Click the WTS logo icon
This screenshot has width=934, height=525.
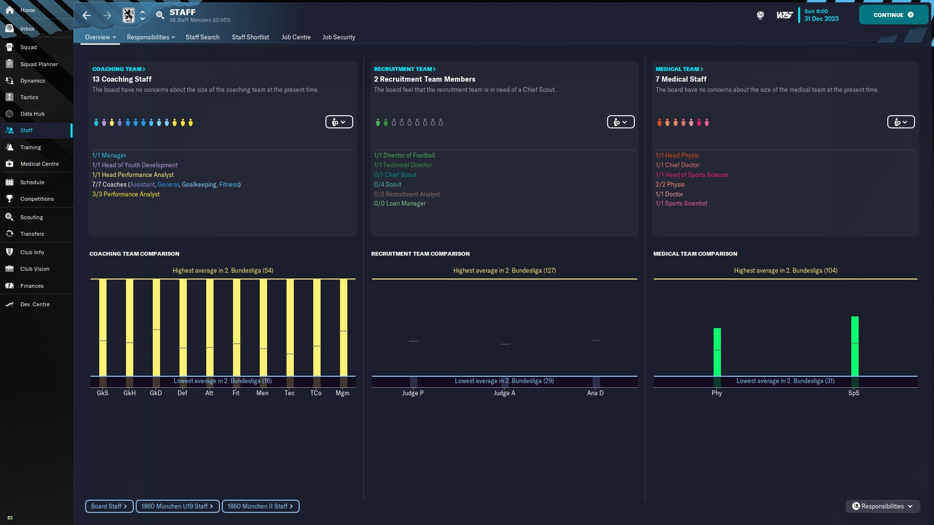pyautogui.click(x=784, y=16)
